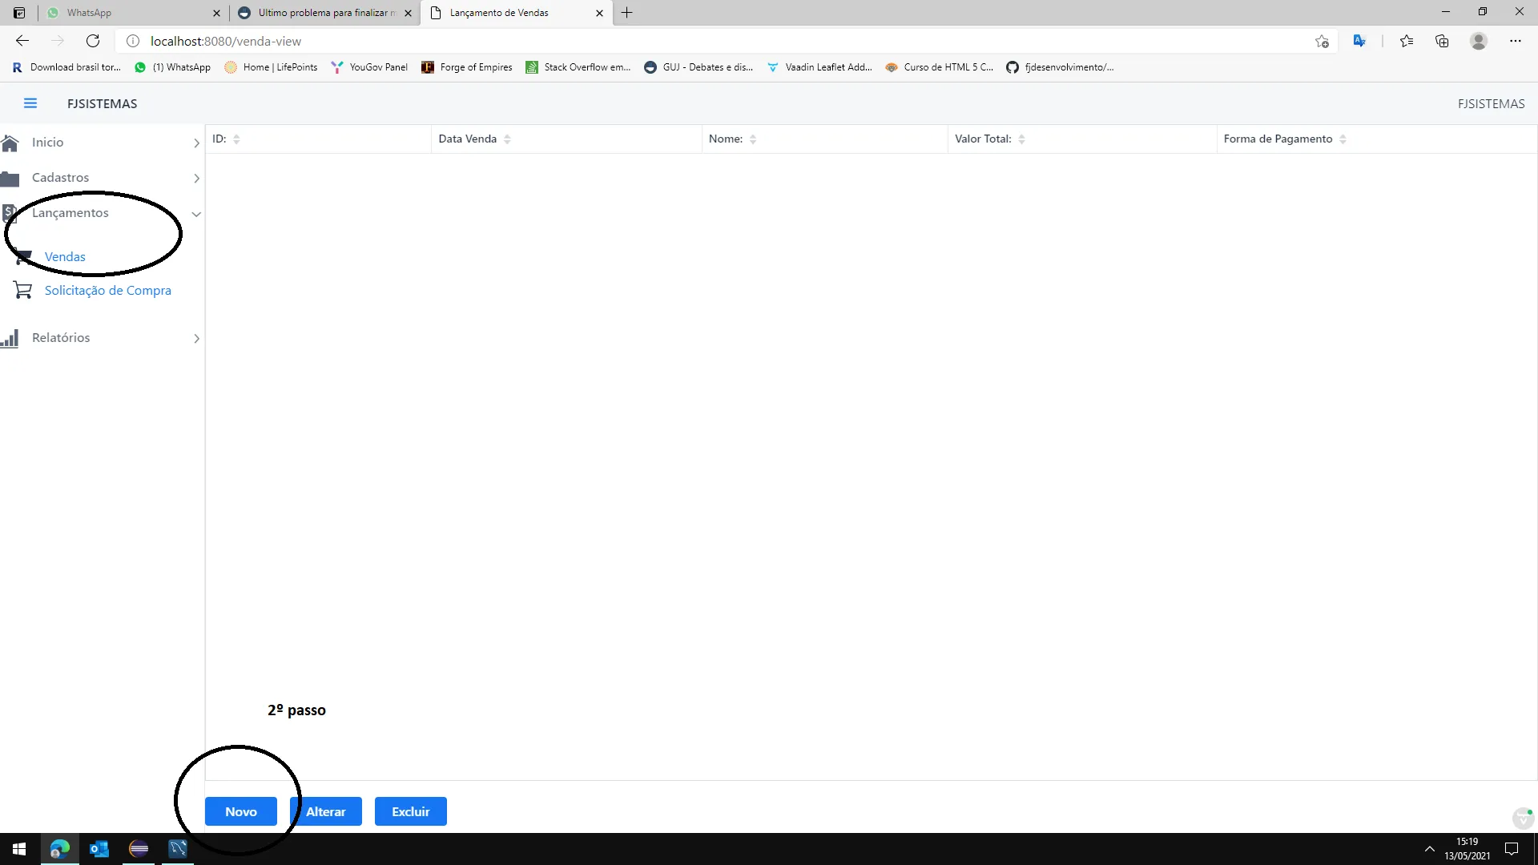Open Outlook from the taskbar
Image resolution: width=1538 pixels, height=865 pixels.
pyautogui.click(x=99, y=849)
